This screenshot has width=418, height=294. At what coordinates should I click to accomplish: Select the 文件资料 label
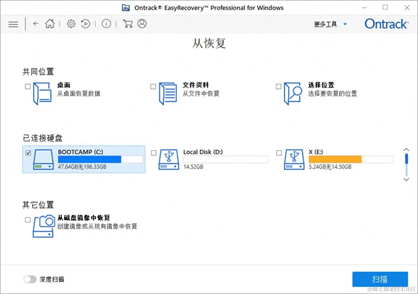[x=196, y=85]
